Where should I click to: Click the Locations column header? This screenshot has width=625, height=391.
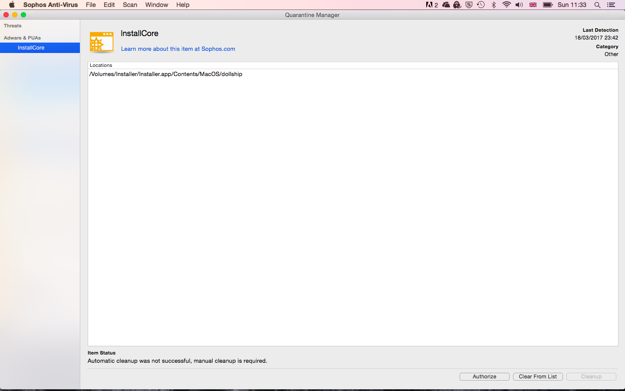[353, 65]
